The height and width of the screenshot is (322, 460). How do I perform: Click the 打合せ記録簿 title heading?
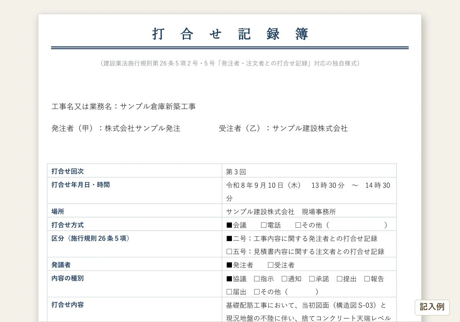pos(230,34)
